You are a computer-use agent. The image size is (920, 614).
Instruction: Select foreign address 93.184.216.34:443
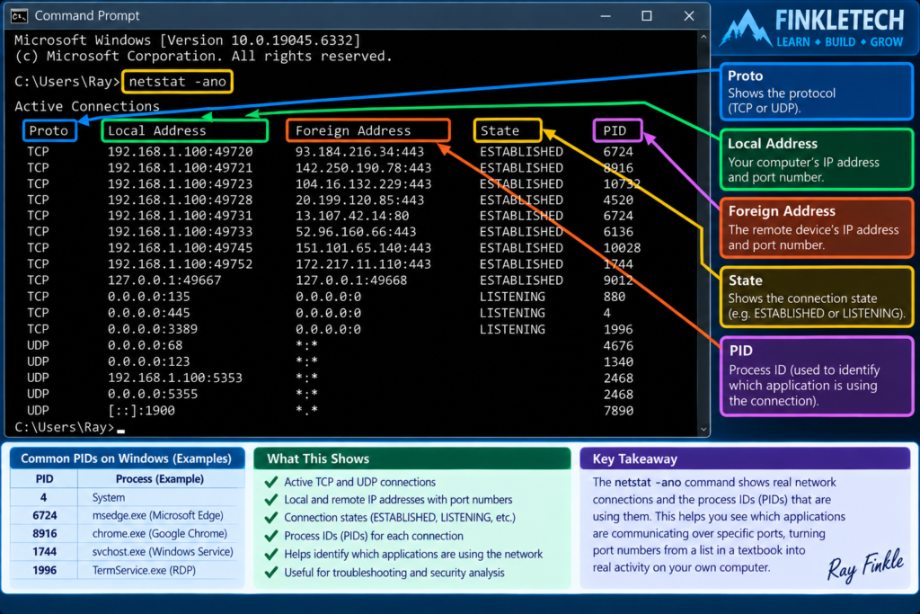(x=359, y=151)
